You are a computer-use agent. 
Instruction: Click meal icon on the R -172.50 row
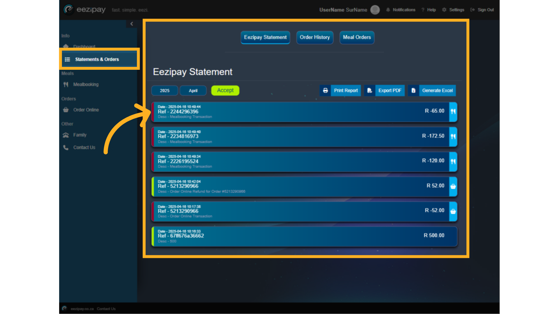pos(453,137)
